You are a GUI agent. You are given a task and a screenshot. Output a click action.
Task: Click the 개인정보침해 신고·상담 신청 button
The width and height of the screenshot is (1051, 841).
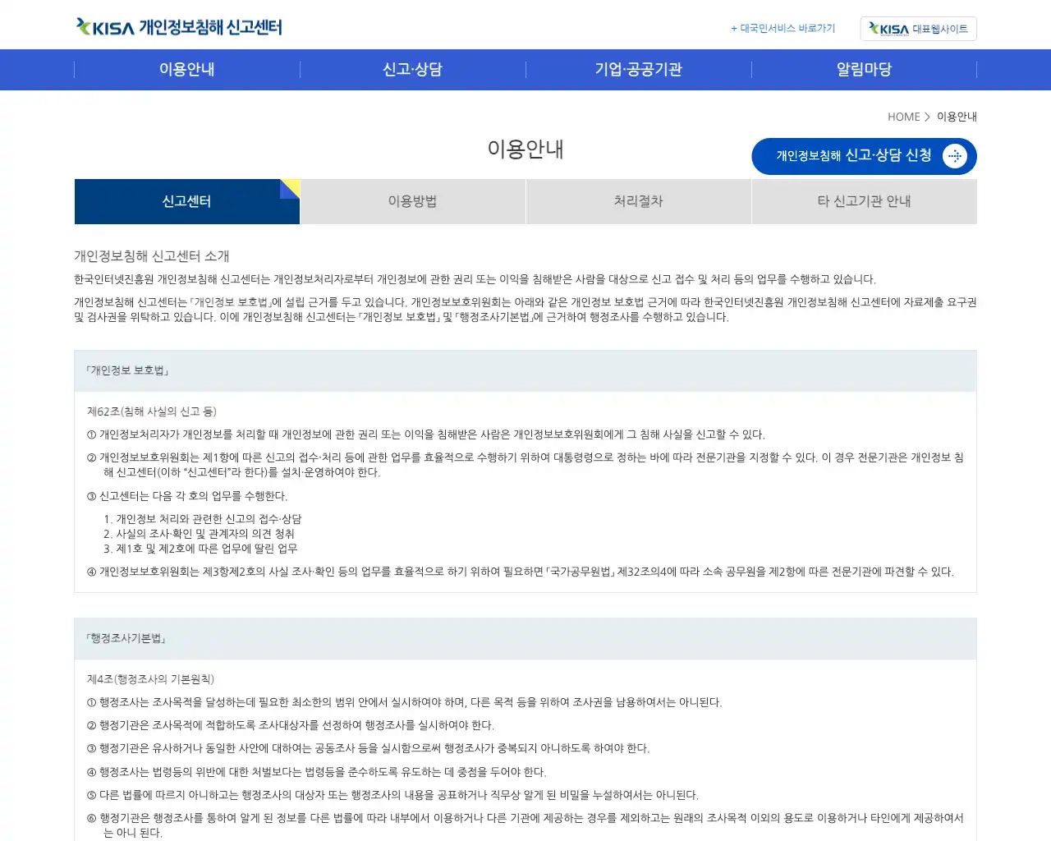point(864,156)
